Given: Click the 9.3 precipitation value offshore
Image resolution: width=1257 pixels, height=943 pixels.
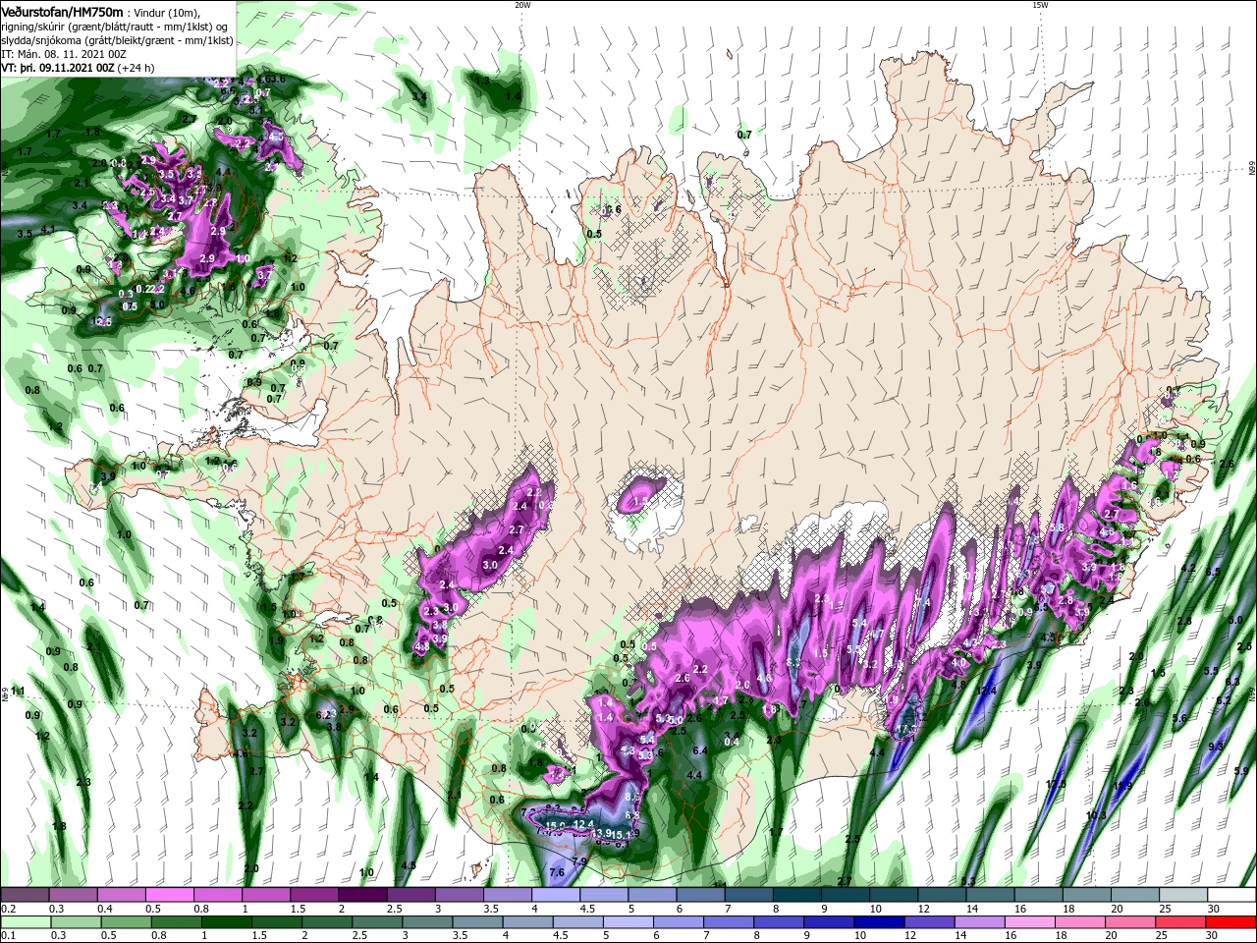Looking at the screenshot, I should point(1216,747).
